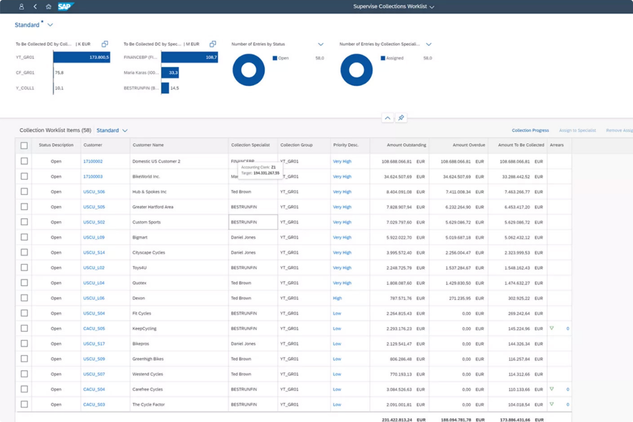Click the back navigation arrow
This screenshot has height=422, width=633.
tap(35, 7)
